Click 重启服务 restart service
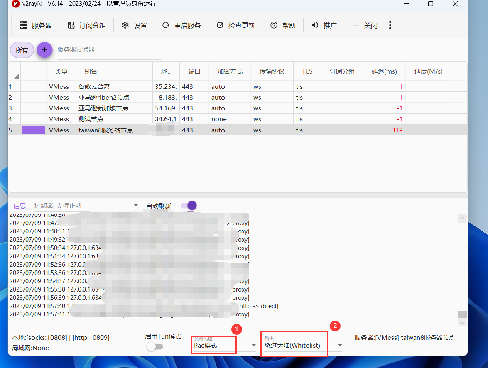Screen dimensions: 488x368 click(x=181, y=25)
